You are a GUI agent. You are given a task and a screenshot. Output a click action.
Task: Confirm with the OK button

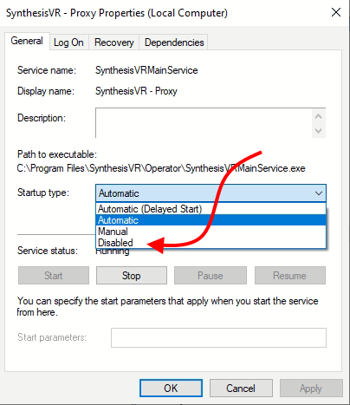[x=171, y=389]
